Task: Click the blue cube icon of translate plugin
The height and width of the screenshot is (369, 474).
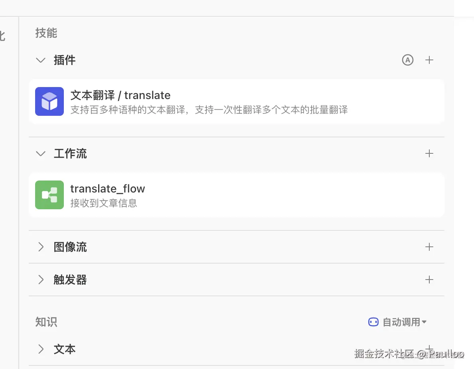Action: point(49,101)
